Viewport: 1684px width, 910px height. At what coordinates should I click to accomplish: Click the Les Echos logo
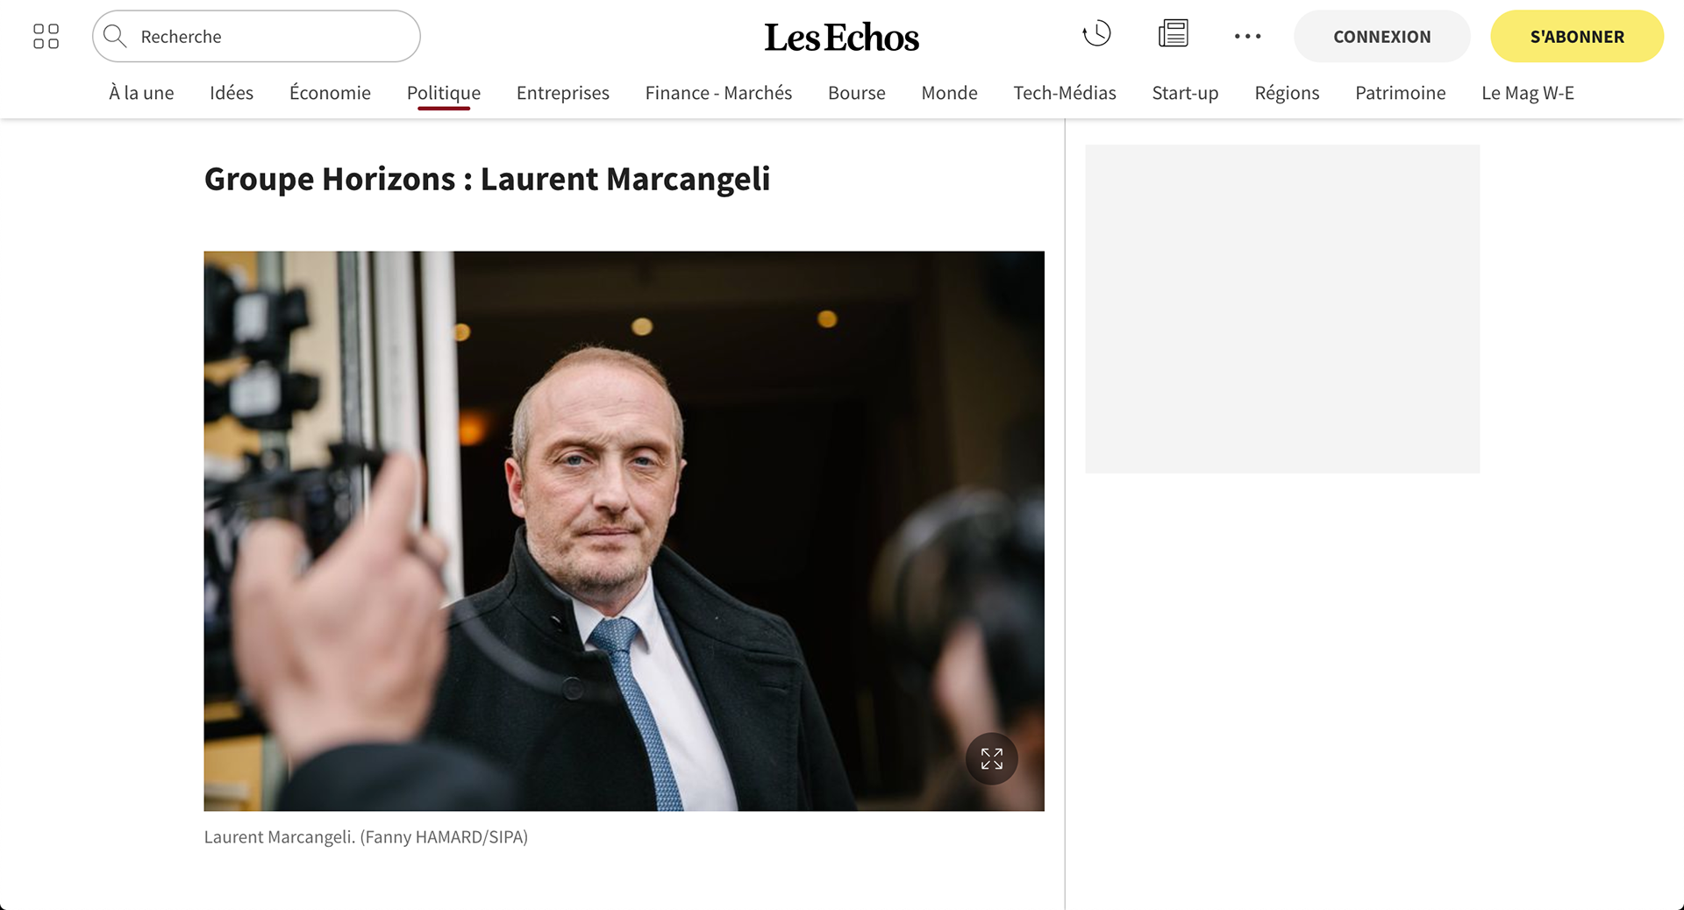coord(841,37)
